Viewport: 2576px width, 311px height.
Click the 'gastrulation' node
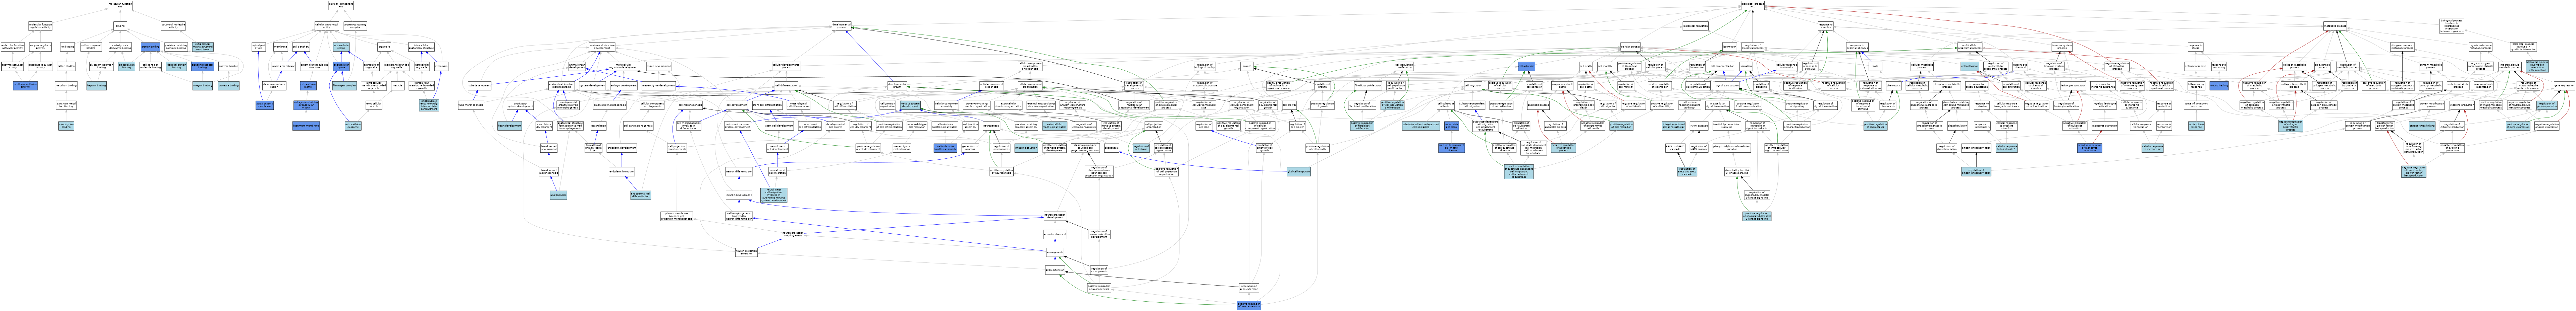pos(599,126)
